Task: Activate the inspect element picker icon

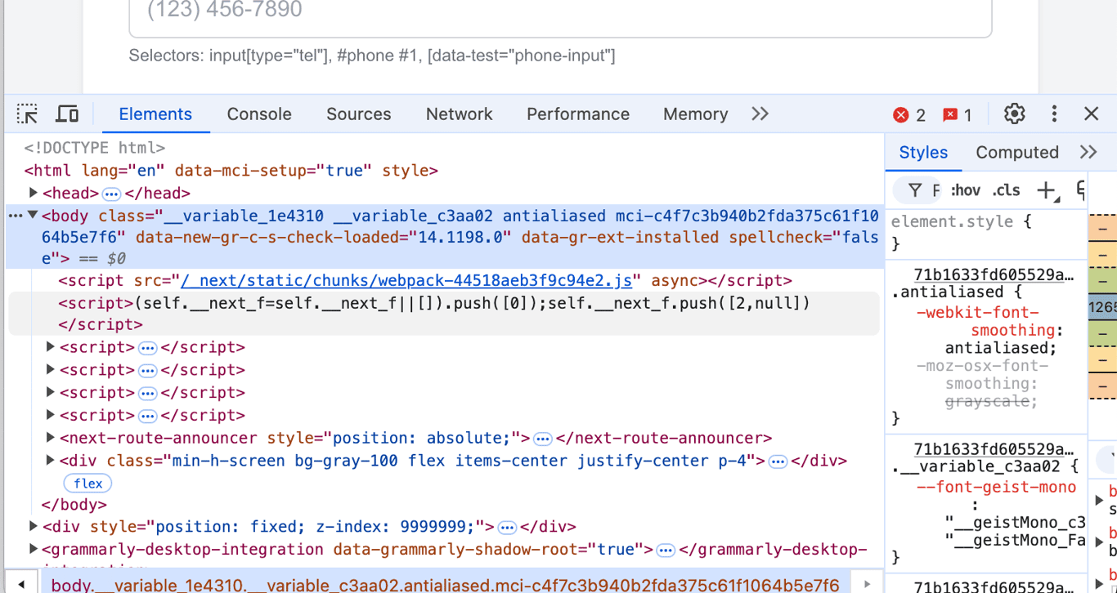Action: (28, 114)
